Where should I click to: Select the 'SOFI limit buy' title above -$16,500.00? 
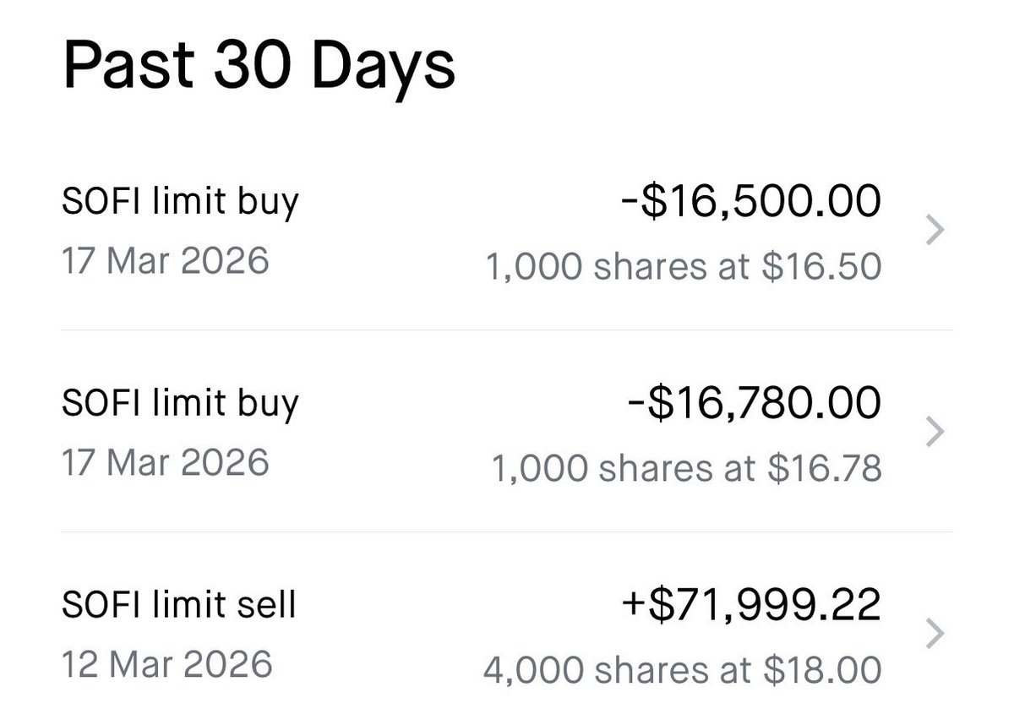pos(180,203)
